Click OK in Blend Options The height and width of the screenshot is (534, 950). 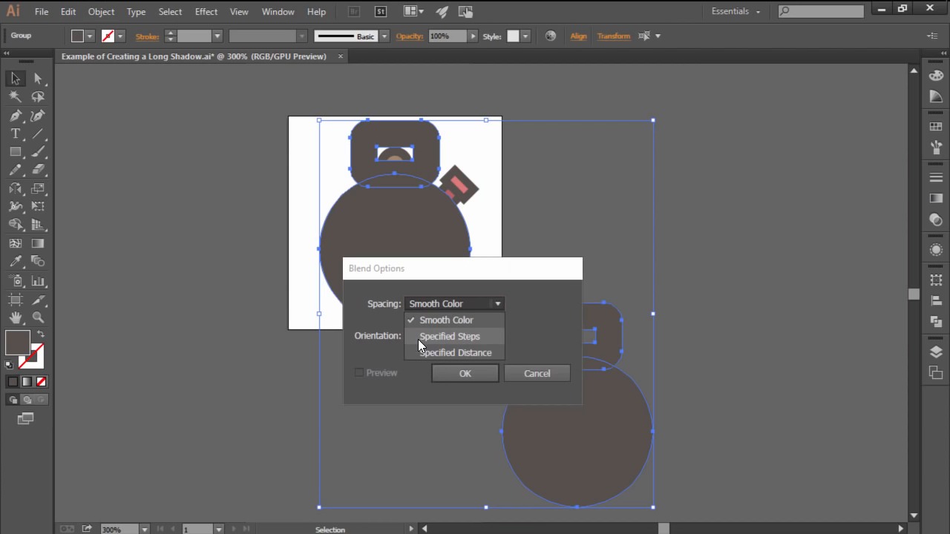(x=465, y=373)
